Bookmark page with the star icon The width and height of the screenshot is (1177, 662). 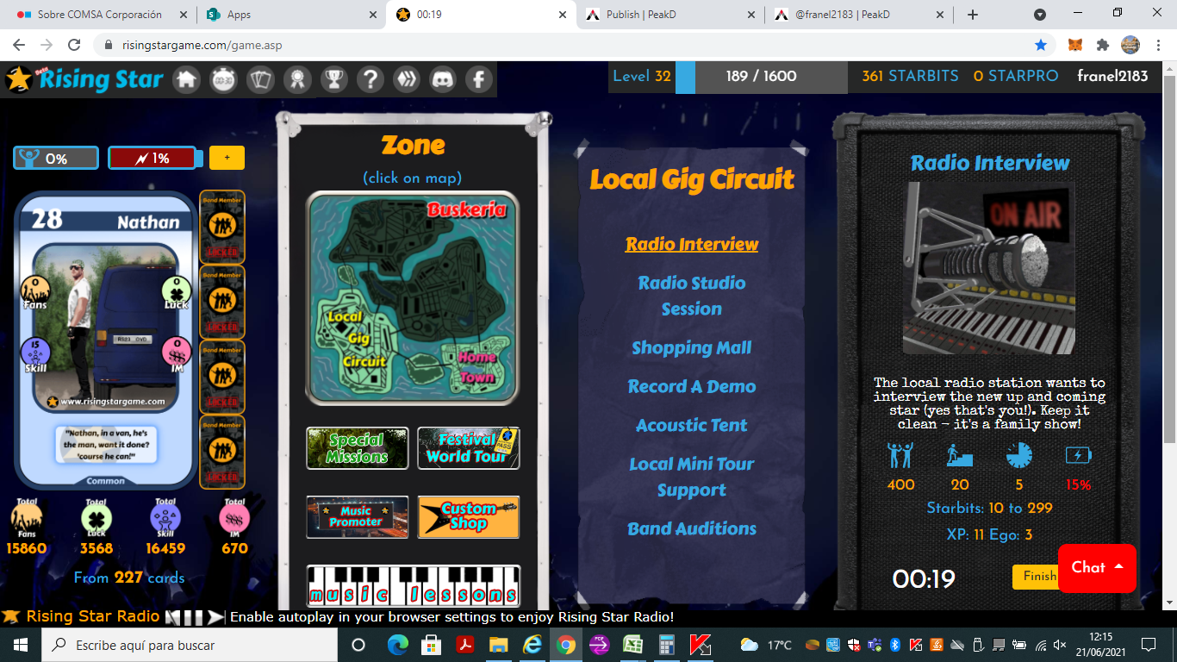(1041, 45)
